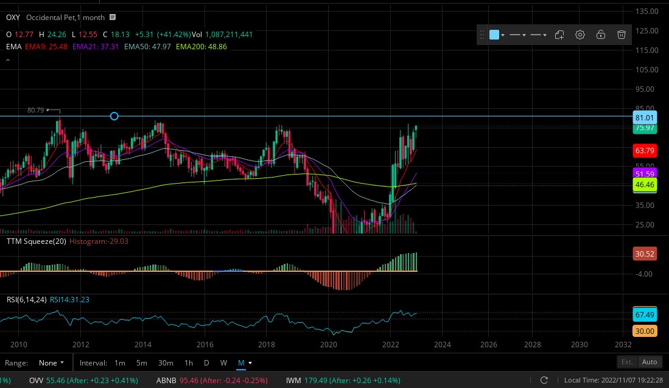Click the drawing toolbar drag handle
The image size is (669, 388).
point(482,35)
